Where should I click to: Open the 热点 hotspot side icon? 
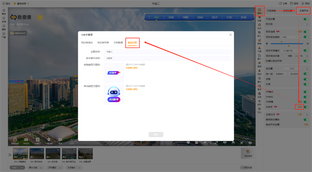pos(259,26)
